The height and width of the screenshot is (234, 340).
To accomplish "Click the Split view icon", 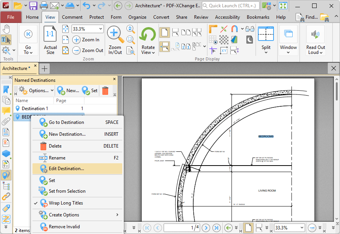I will pos(266,34).
